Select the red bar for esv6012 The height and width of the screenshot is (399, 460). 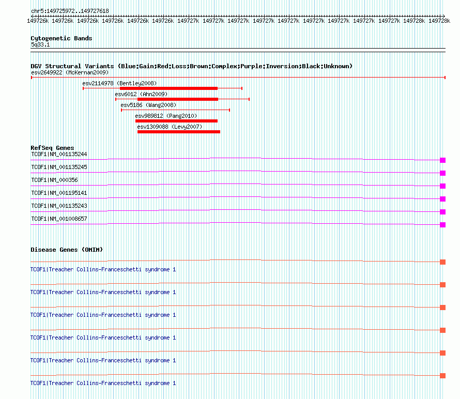tap(178, 99)
